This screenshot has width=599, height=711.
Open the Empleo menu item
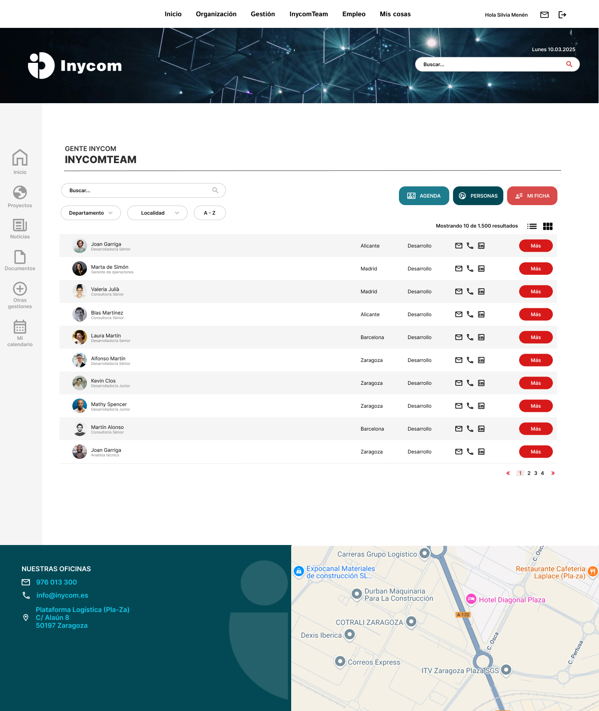[354, 14]
